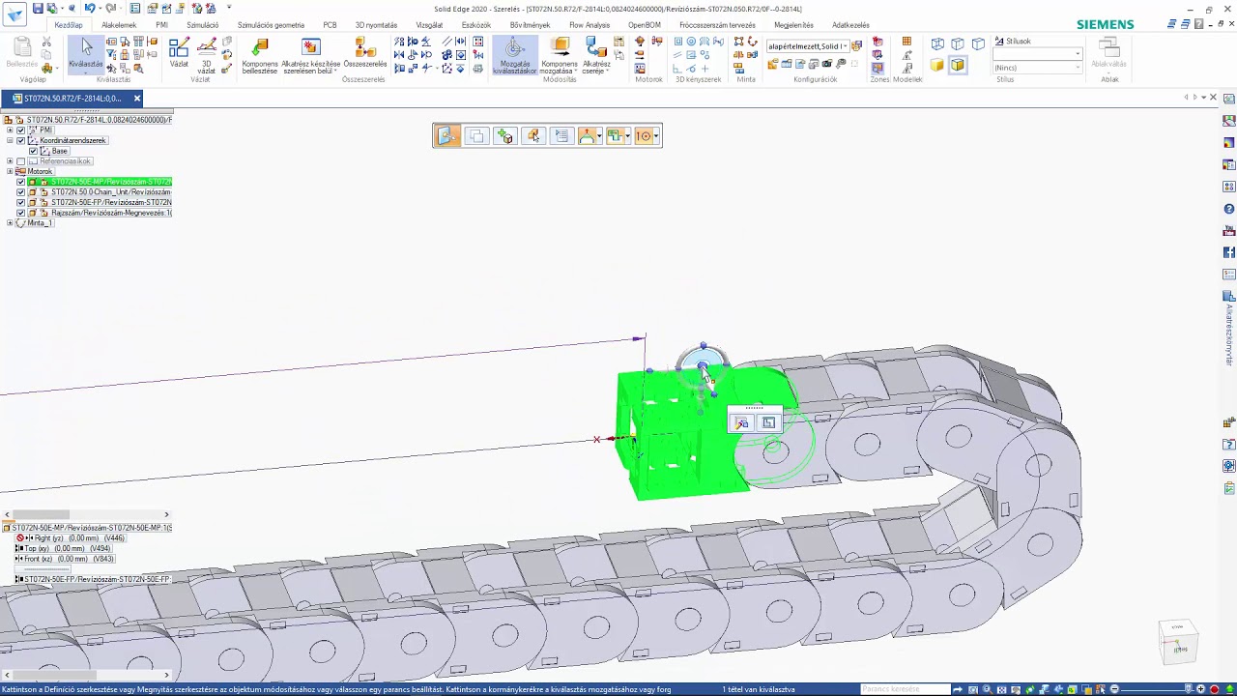This screenshot has width=1237, height=696.
Task: Open the Vázlat sketch tool
Action: pos(179,53)
